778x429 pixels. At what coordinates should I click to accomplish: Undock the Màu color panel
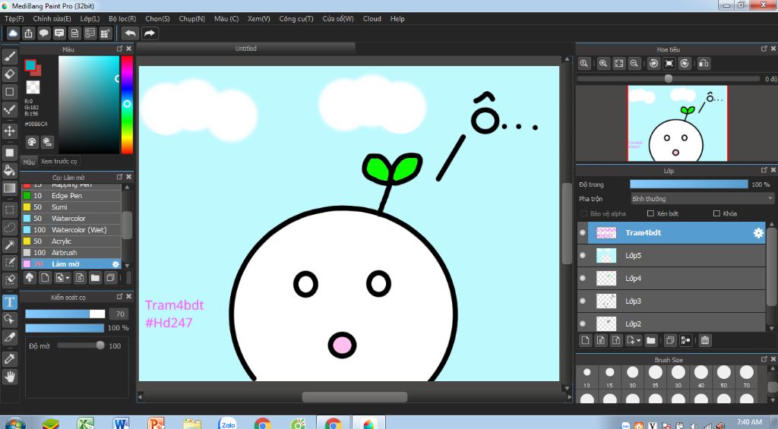click(119, 49)
